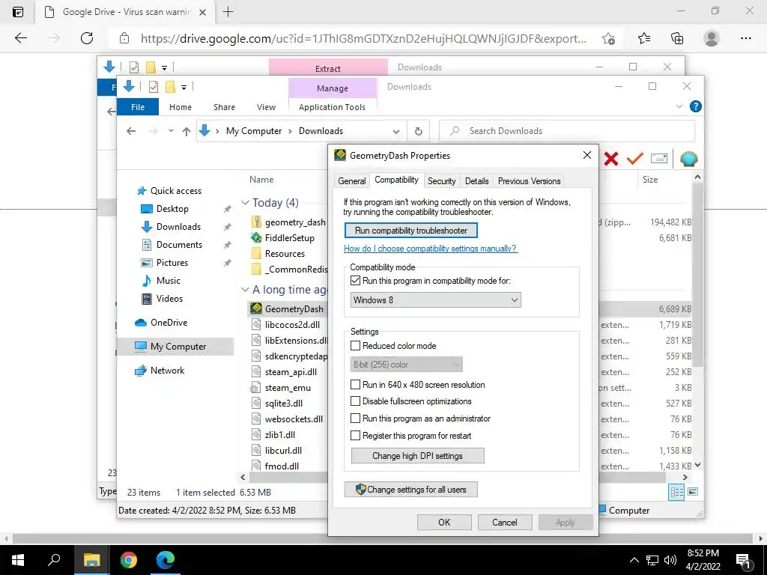
Task: Select OneDrive in navigation pane
Action: (x=169, y=323)
